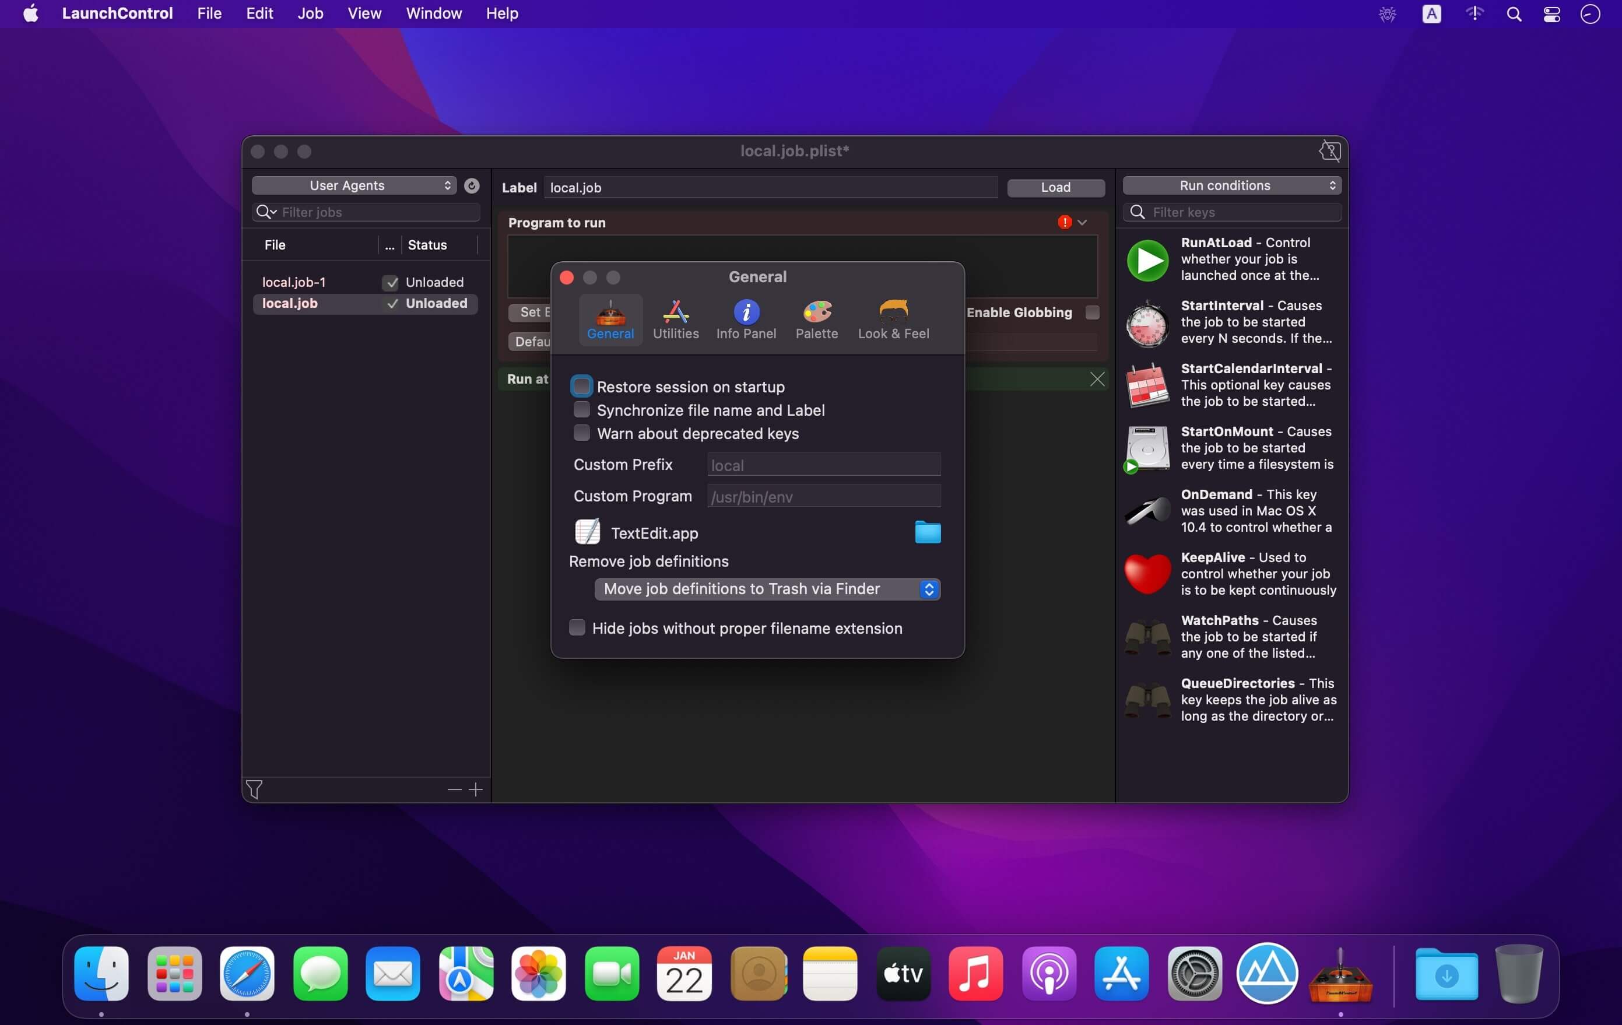Click the KeepAlive red heart icon
This screenshot has width=1622, height=1025.
click(x=1147, y=574)
